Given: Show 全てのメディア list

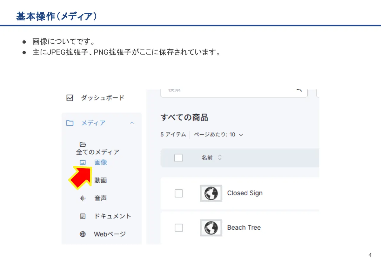Looking at the screenshot, I should click(x=98, y=152).
